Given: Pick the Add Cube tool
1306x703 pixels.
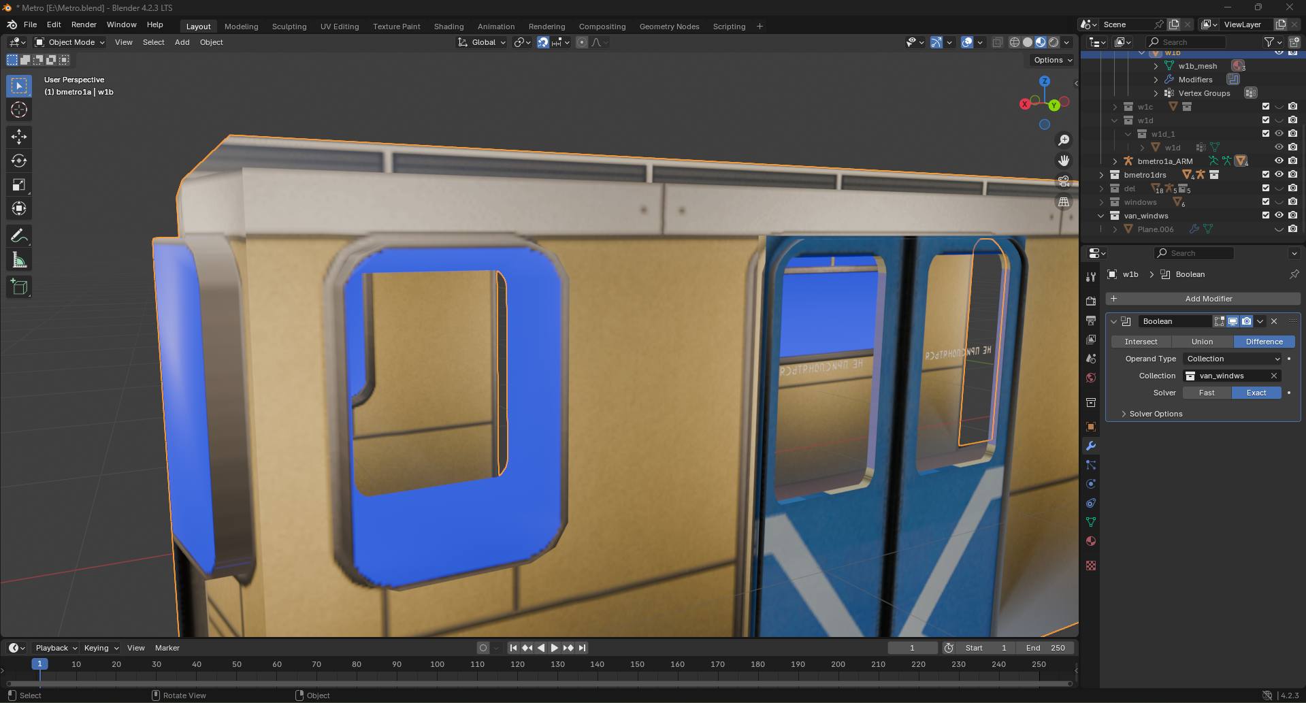Looking at the screenshot, I should click(19, 287).
